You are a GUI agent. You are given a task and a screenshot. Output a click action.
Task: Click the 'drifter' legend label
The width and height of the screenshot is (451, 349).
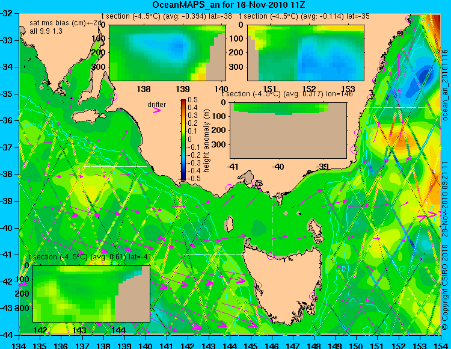157,105
